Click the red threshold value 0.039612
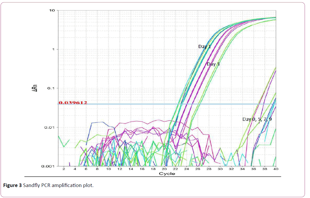 [x=73, y=103]
